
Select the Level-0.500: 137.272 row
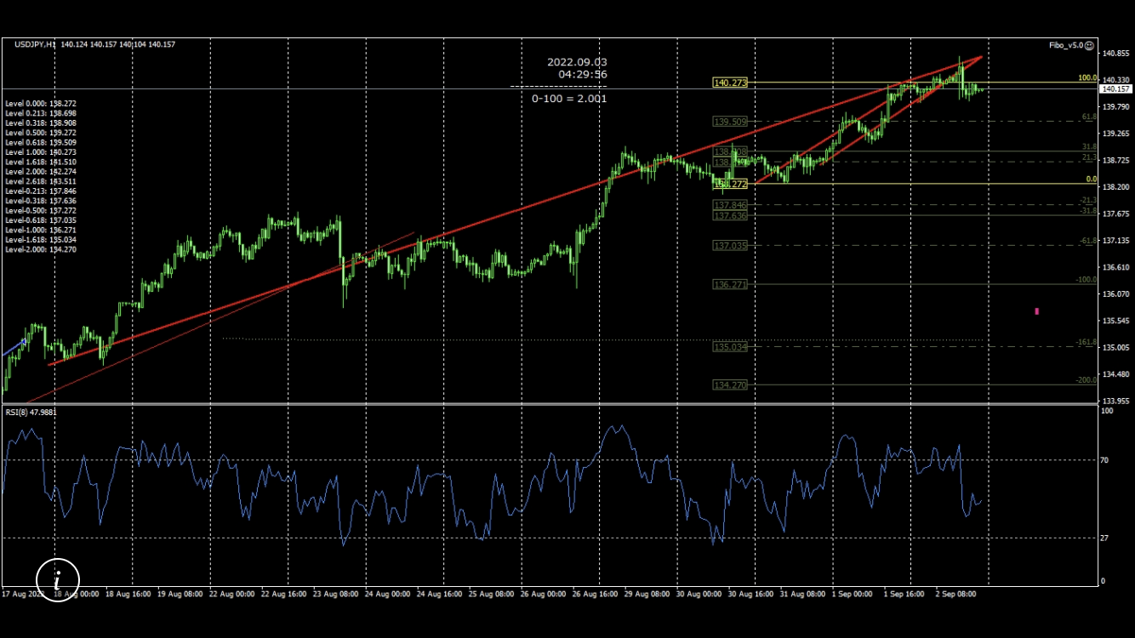pyautogui.click(x=41, y=210)
